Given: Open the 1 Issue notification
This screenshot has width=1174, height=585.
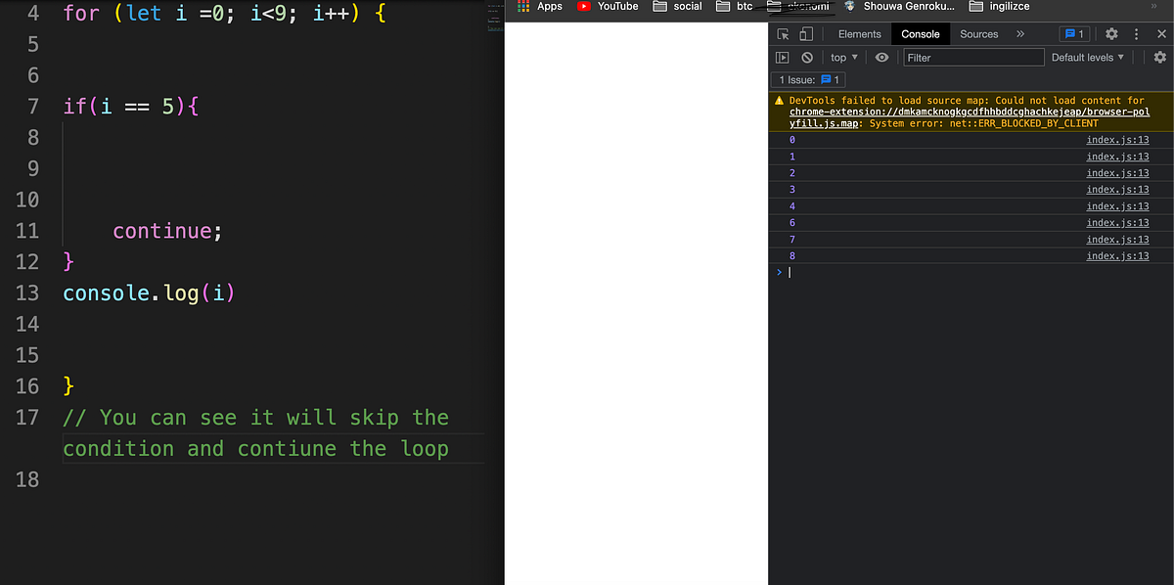Looking at the screenshot, I should coord(807,79).
